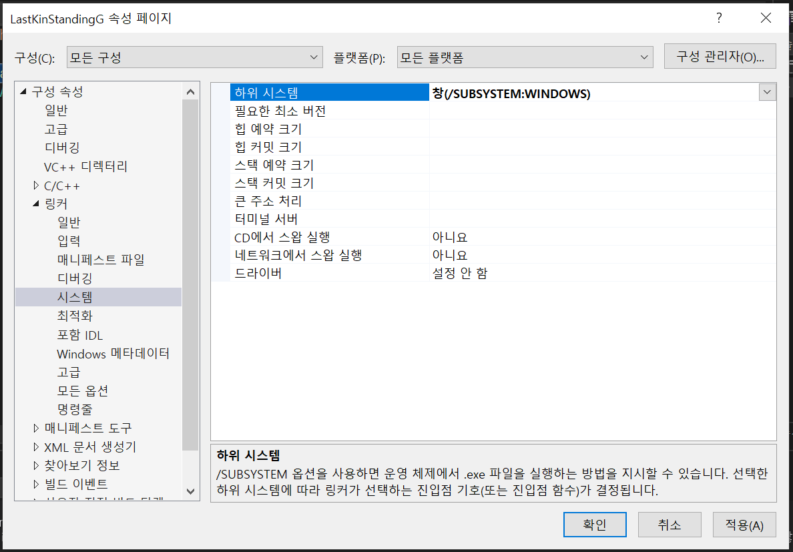Open the 구성(C) configuration dropdown
Viewport: 793px width, 552px height.
tap(195, 57)
